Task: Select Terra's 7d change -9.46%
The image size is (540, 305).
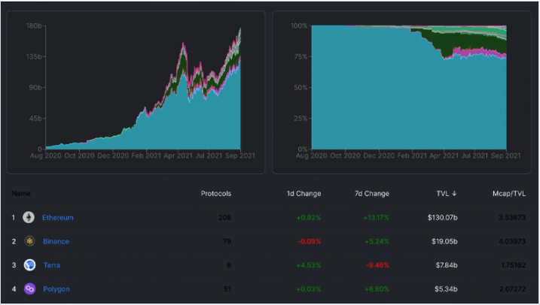Action: [377, 265]
